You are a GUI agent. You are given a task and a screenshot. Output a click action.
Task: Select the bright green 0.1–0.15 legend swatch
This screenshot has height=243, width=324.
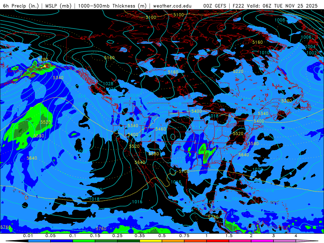(84, 241)
